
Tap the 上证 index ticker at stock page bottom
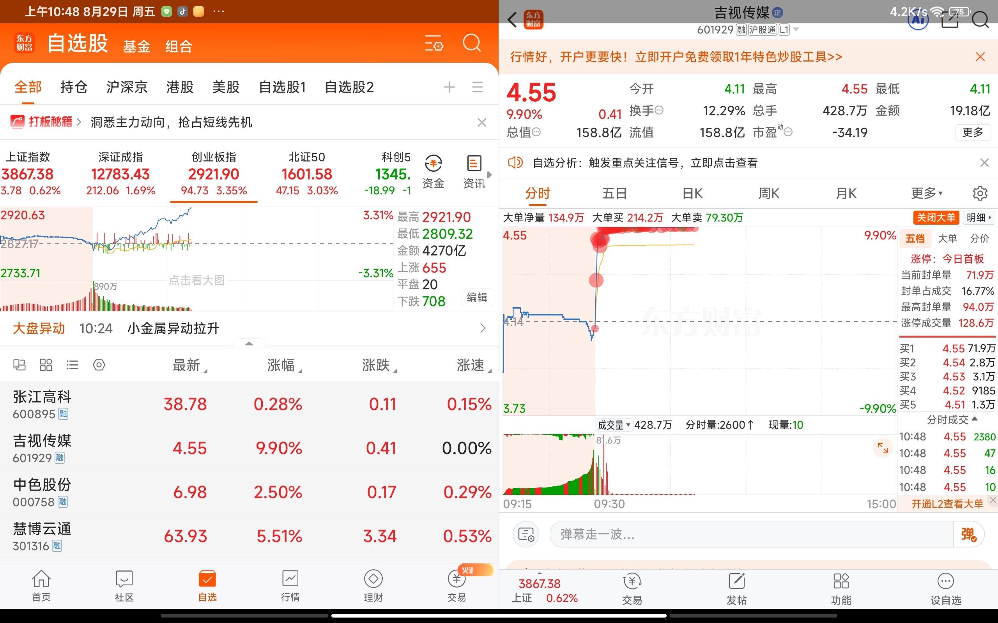pos(544,590)
